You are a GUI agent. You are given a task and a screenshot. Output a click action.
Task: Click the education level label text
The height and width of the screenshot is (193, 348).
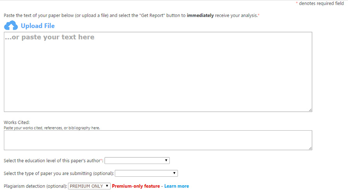coord(52,161)
